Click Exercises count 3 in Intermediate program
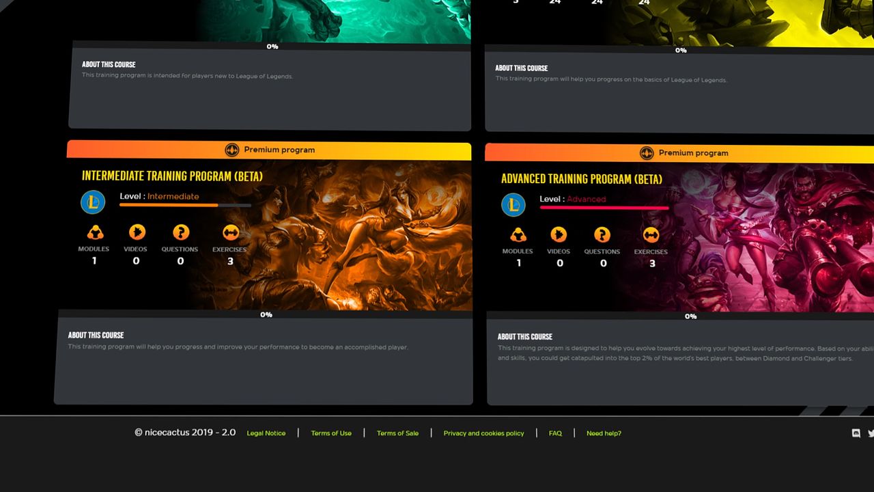The image size is (874, 492). click(230, 261)
